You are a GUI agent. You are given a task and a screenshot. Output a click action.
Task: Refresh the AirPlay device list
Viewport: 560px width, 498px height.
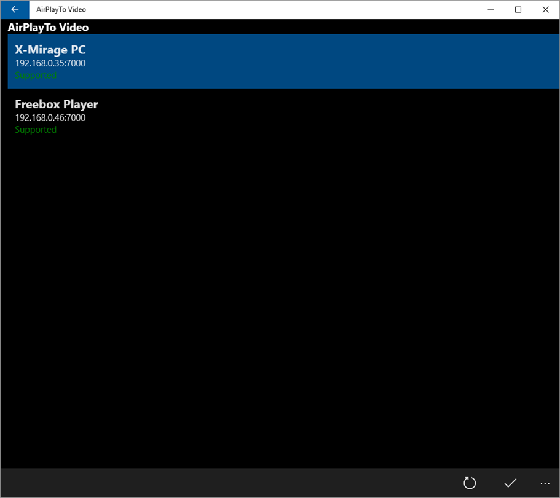tap(470, 483)
